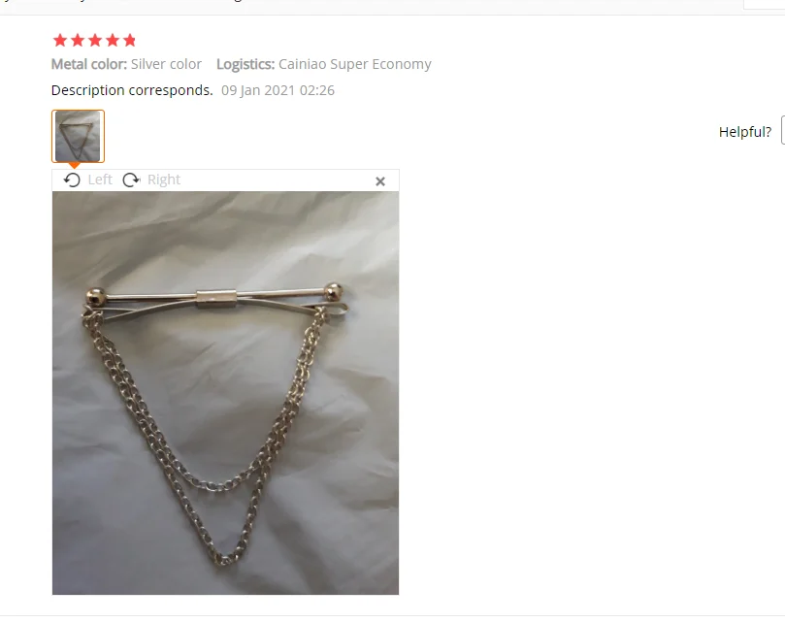Click the "Cainiao Super Economy" logistics text
Viewport: 785px width, 622px height.
(x=355, y=65)
